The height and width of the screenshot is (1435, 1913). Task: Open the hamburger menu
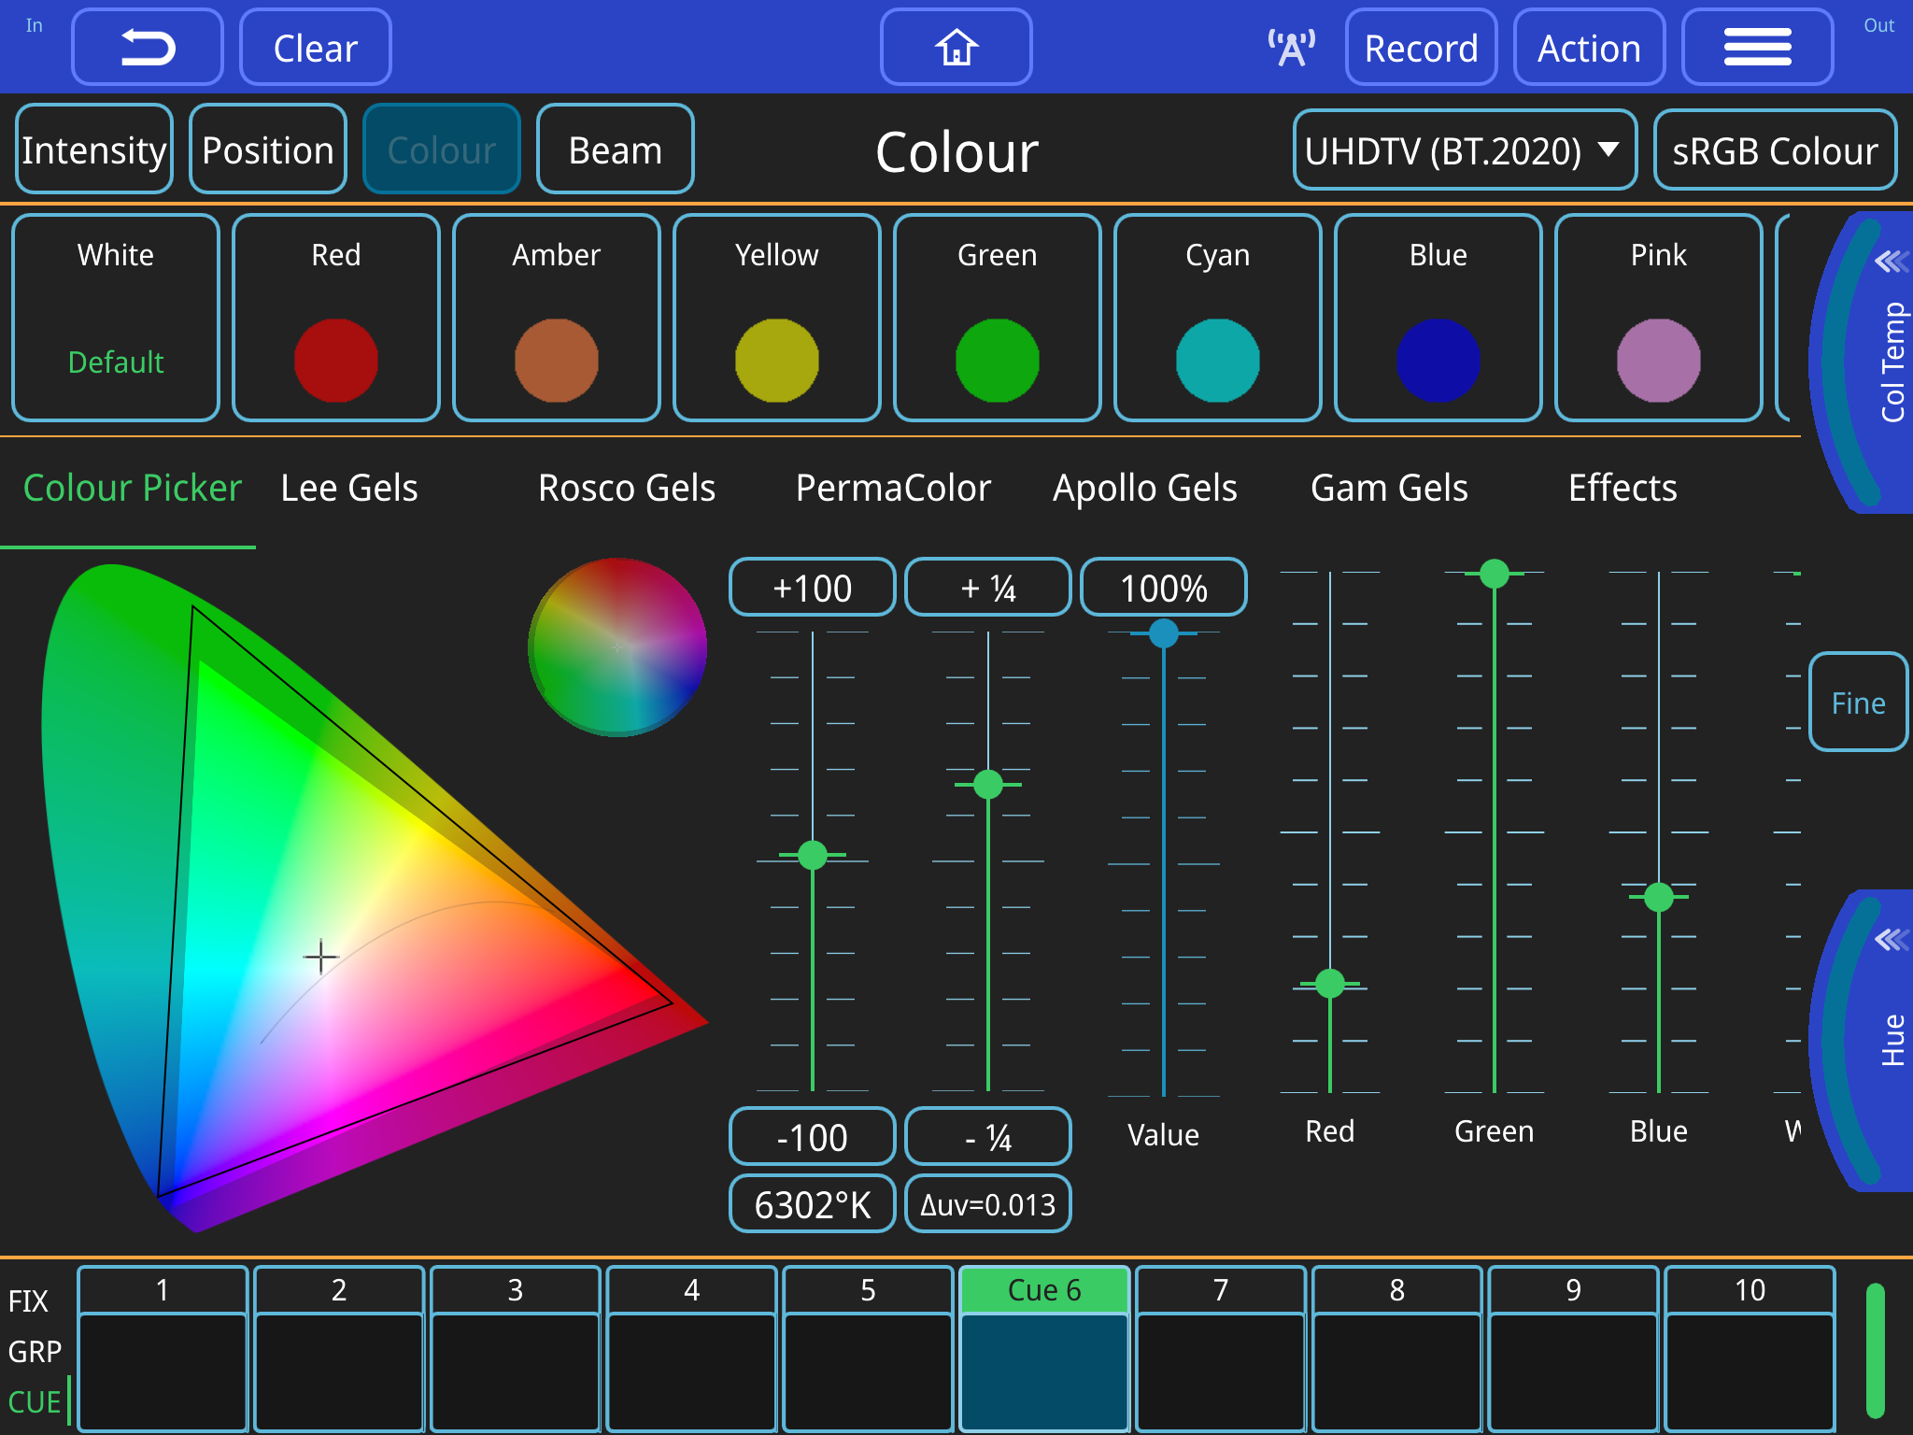1756,46
